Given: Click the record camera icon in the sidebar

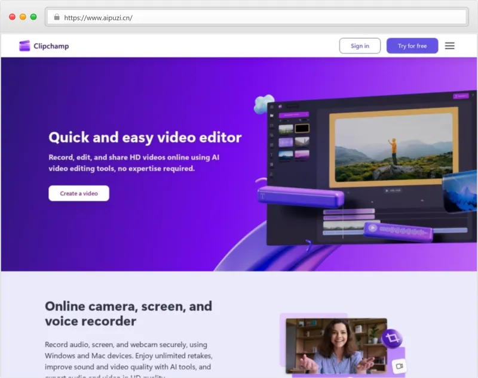Looking at the screenshot, I should (271, 124).
